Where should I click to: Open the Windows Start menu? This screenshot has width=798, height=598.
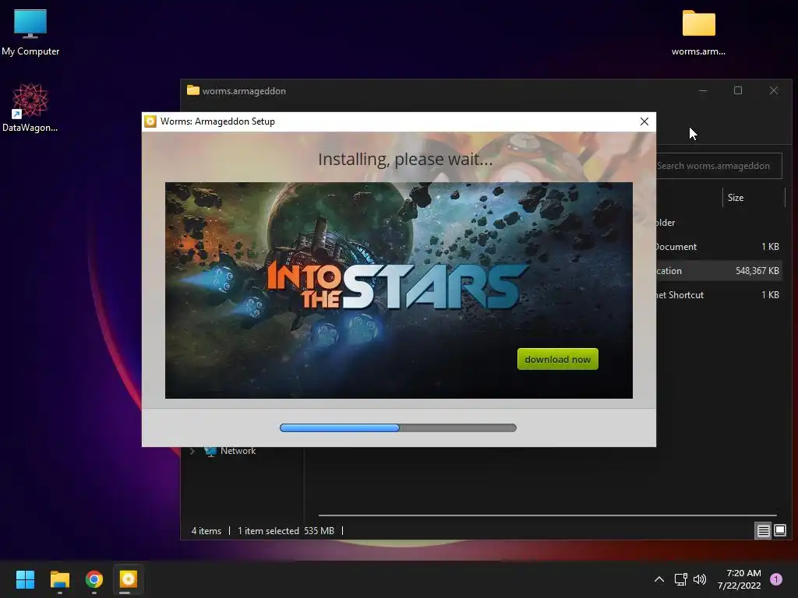(25, 579)
